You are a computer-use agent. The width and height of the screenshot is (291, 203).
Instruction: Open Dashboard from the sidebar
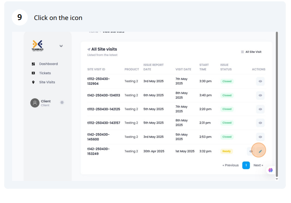click(49, 64)
